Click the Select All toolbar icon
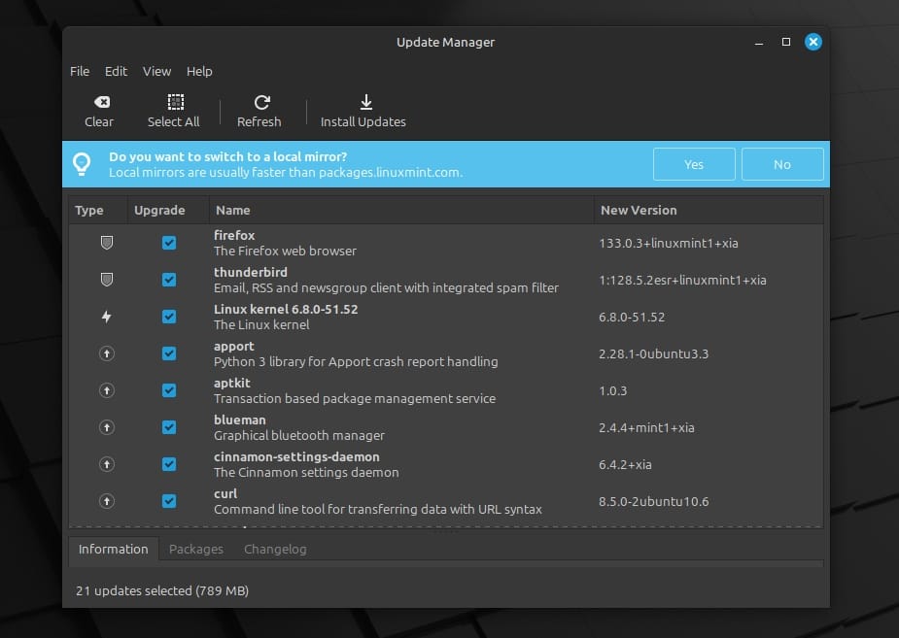 pos(173,101)
